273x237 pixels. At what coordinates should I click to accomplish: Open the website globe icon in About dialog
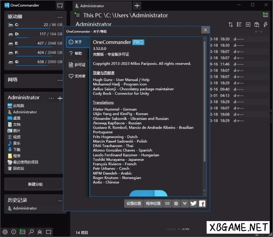click(x=176, y=204)
